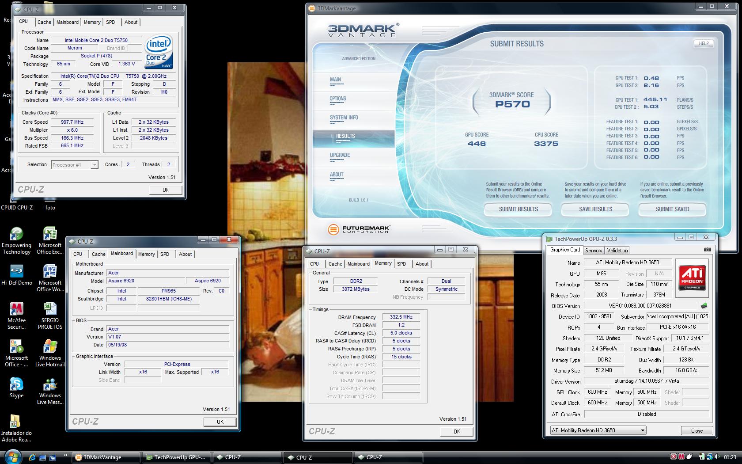
Task: Select the foto desktop item label
Action: pos(50,207)
